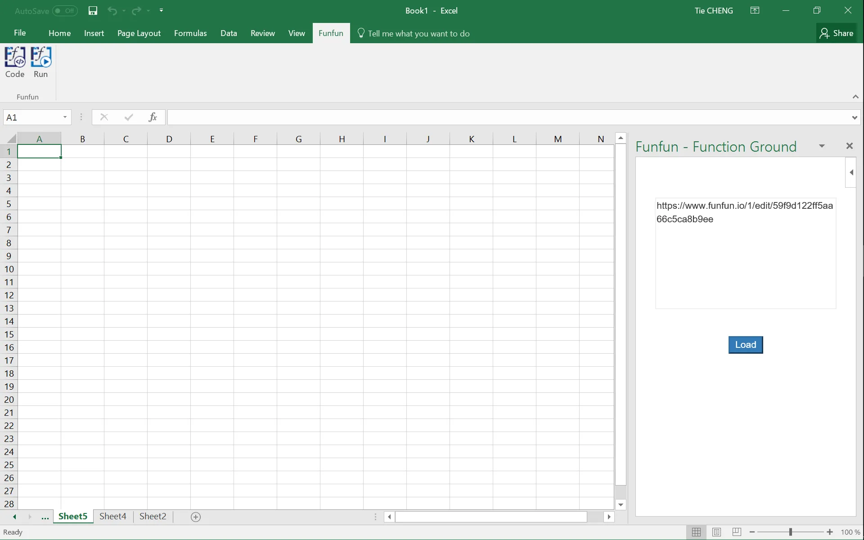
Task: Add a new sheet with plus icon
Action: 195,517
